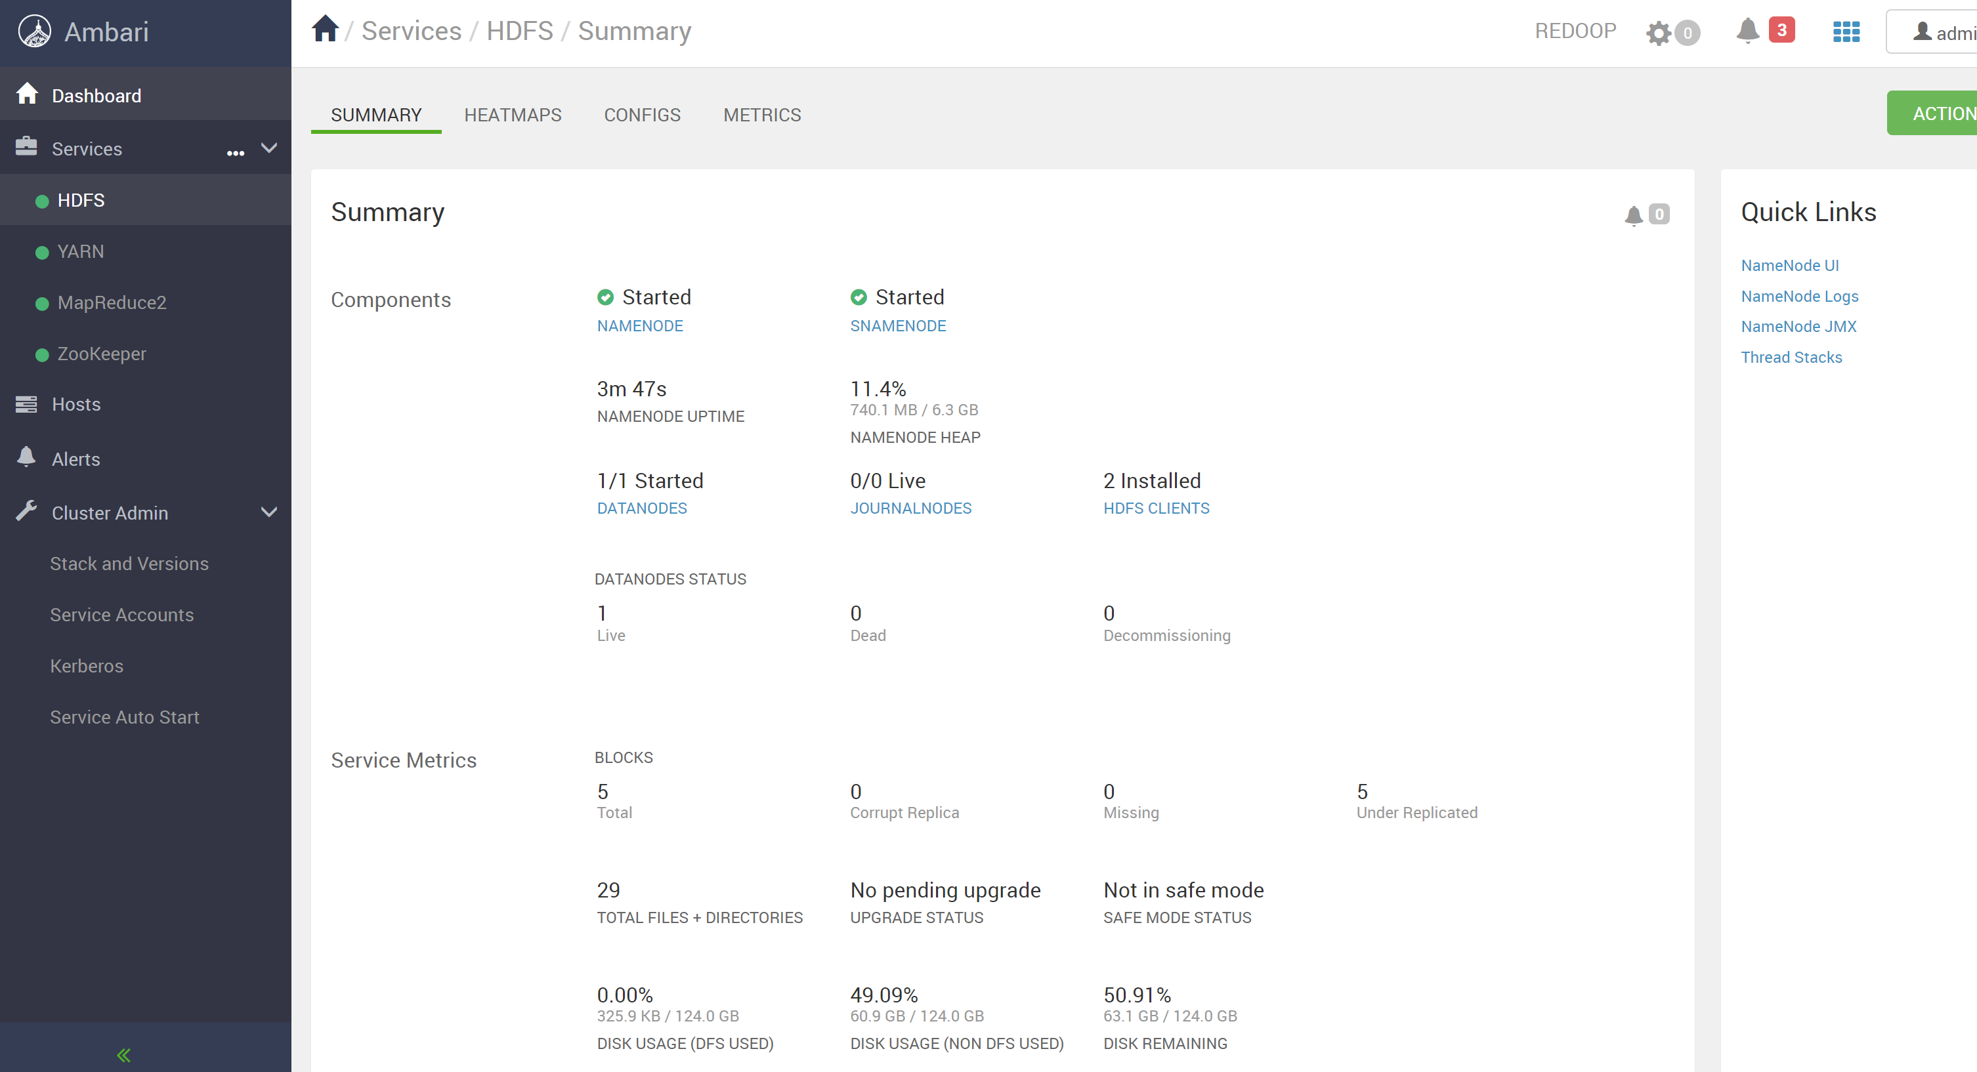
Task: Click Alerts bell icon in sidebar
Action: [x=26, y=457]
